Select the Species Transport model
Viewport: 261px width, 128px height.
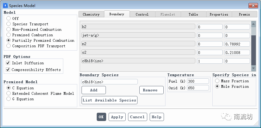click(x=9, y=24)
